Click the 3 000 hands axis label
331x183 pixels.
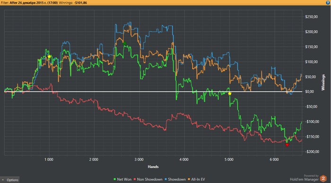[139, 159]
